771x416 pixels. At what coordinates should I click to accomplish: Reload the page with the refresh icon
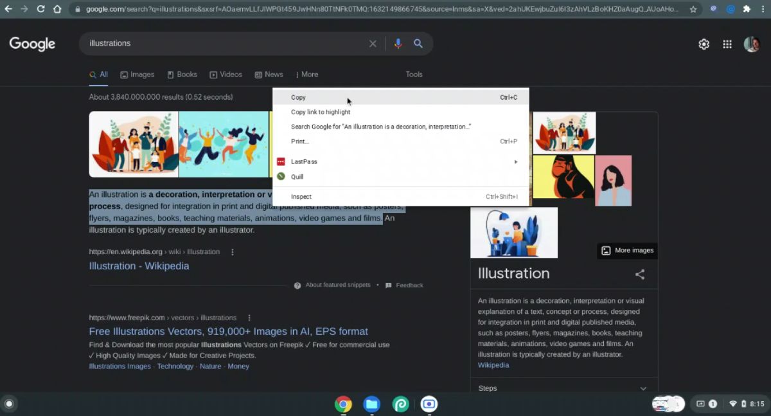pos(40,9)
